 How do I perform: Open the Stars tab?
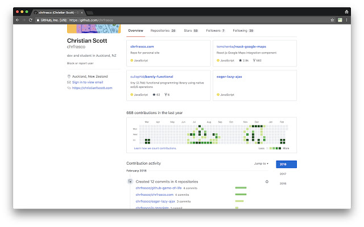point(191,31)
